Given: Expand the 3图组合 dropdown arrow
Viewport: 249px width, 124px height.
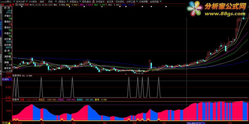Looking at the screenshot, I should tap(68, 2).
